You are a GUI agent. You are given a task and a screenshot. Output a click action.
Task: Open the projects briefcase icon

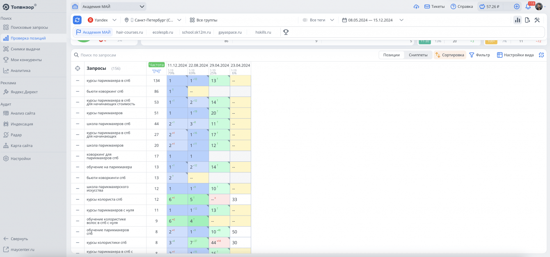[75, 7]
